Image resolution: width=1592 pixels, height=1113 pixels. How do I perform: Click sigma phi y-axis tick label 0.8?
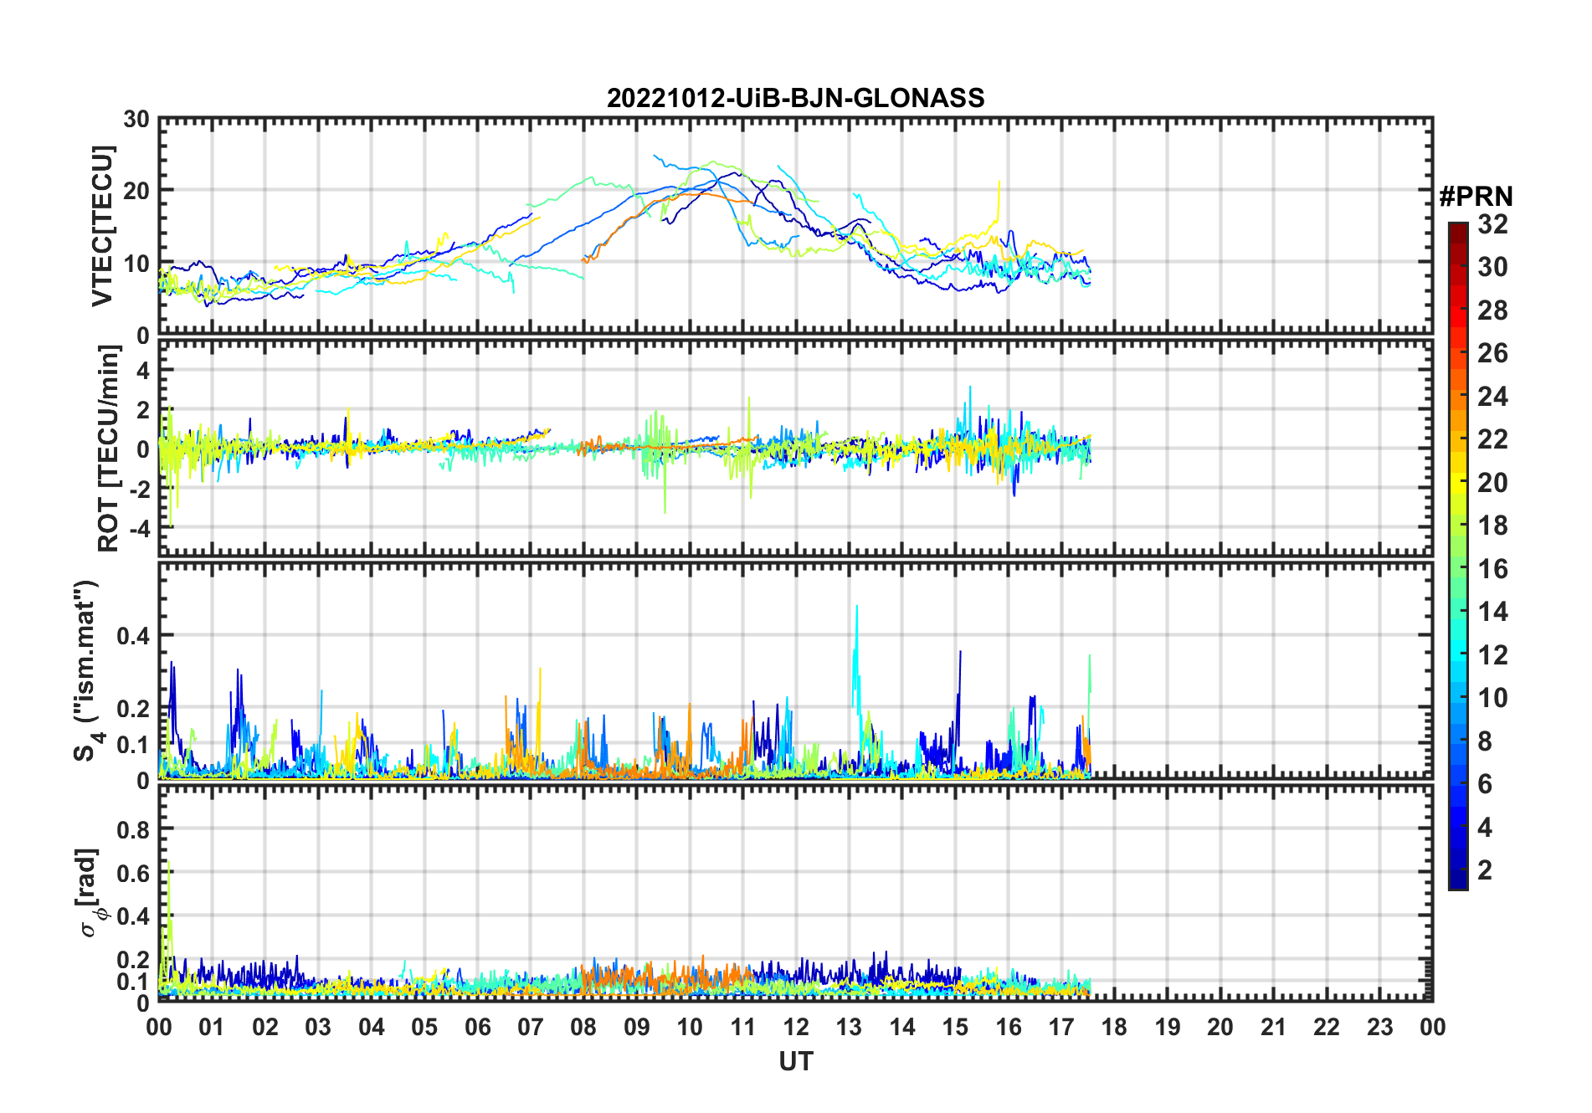133,830
